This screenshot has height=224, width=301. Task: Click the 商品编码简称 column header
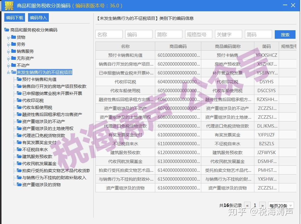(x=228, y=46)
